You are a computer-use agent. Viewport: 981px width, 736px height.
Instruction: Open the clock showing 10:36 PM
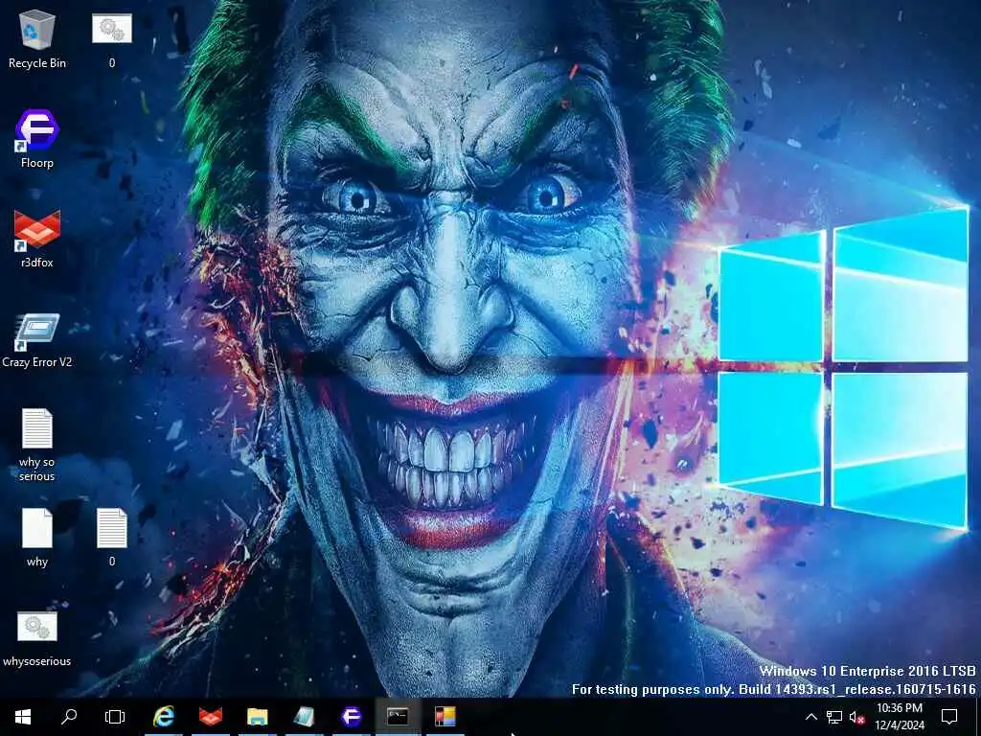point(899,717)
